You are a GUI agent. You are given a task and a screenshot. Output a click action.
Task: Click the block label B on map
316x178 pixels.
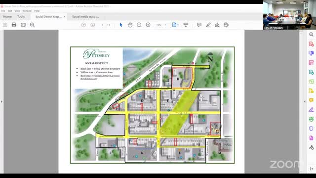click(x=178, y=79)
